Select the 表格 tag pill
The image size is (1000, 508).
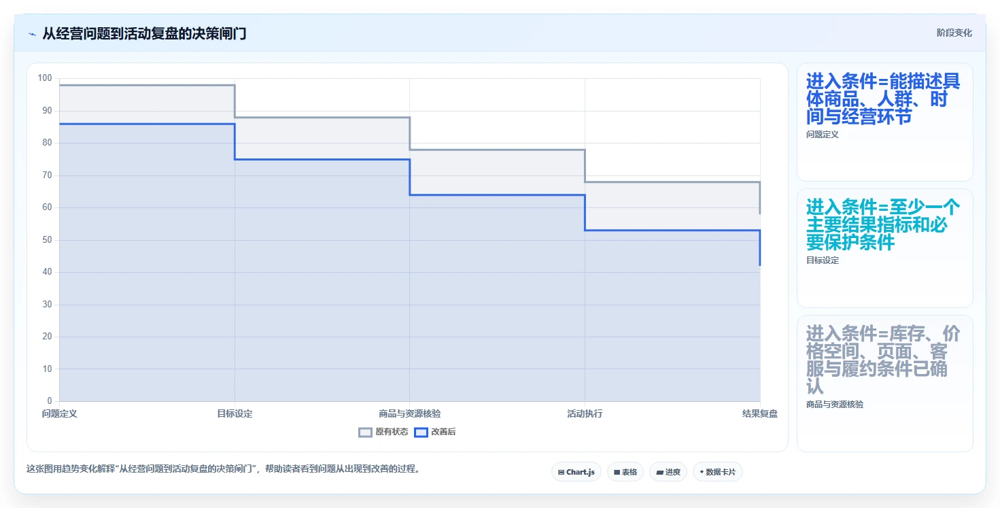pos(625,472)
